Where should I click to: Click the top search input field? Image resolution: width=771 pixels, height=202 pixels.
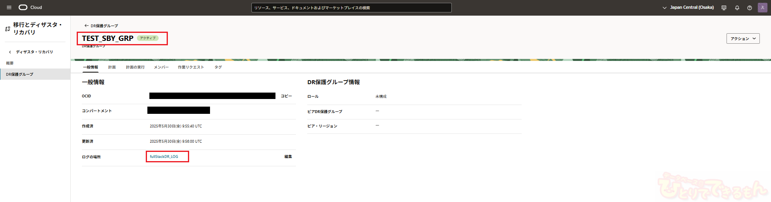[351, 8]
